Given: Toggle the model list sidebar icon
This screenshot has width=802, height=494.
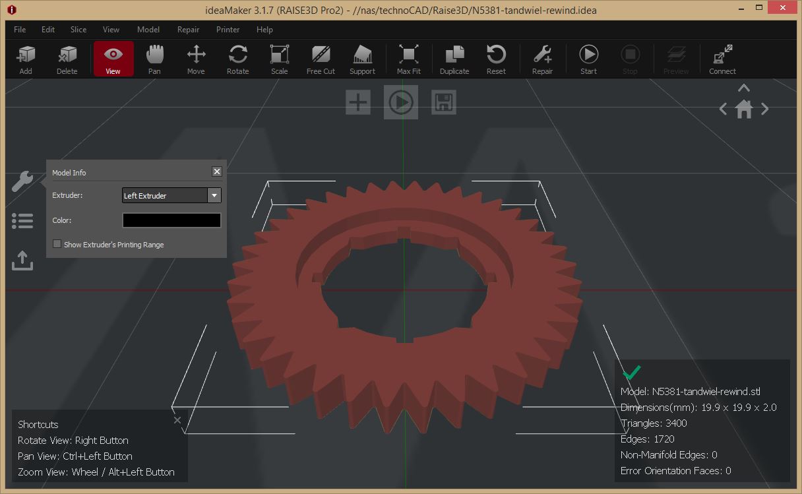Looking at the screenshot, I should click(x=22, y=221).
